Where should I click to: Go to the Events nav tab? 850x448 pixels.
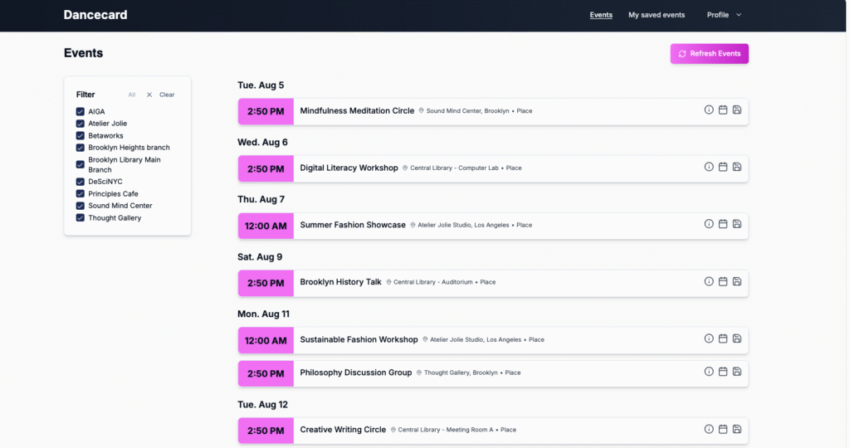[601, 15]
